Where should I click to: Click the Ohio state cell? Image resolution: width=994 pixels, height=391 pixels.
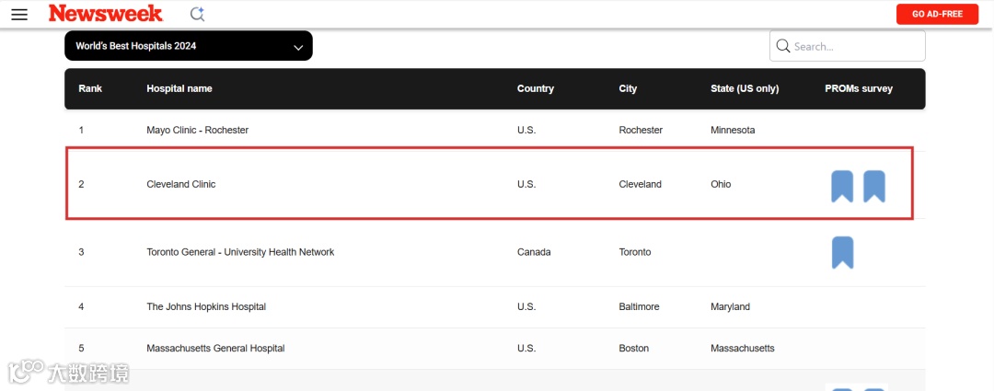721,184
